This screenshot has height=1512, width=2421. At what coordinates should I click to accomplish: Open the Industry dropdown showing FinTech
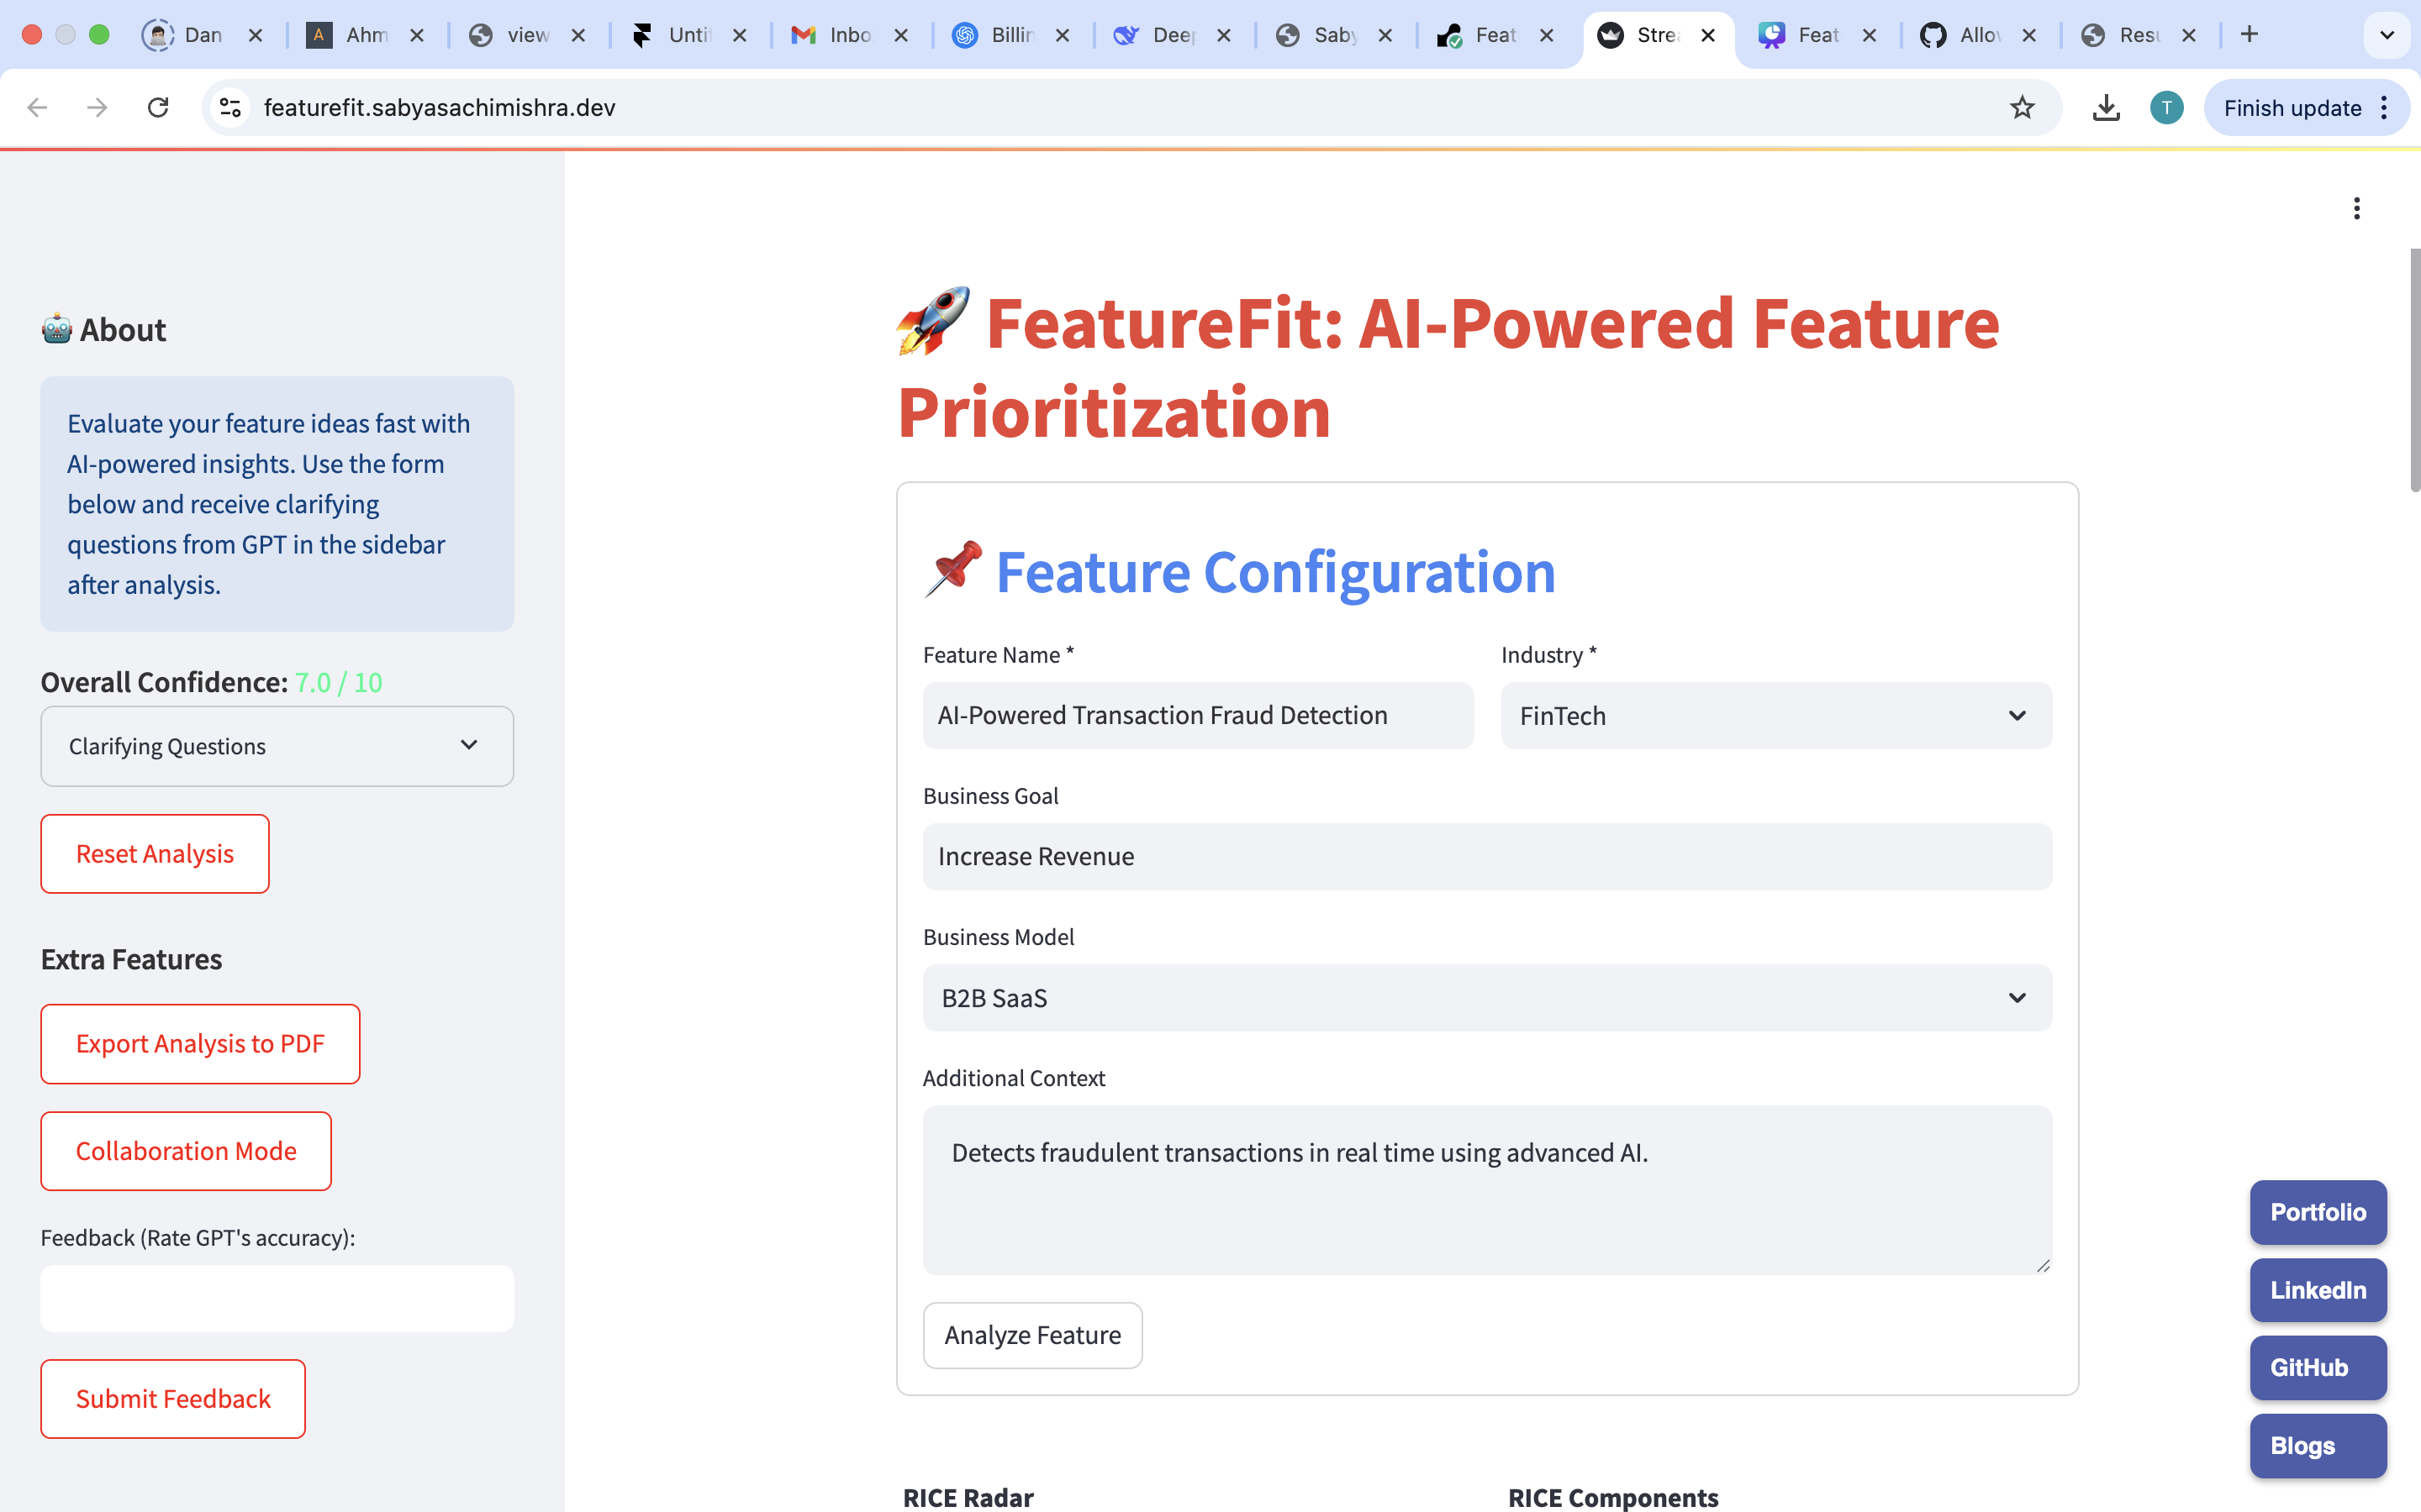tap(1775, 716)
